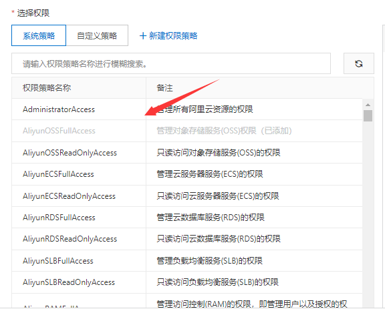Click the note 只读访问云数据库服务(RDS)的权限
385x309 pixels.
[219, 239]
